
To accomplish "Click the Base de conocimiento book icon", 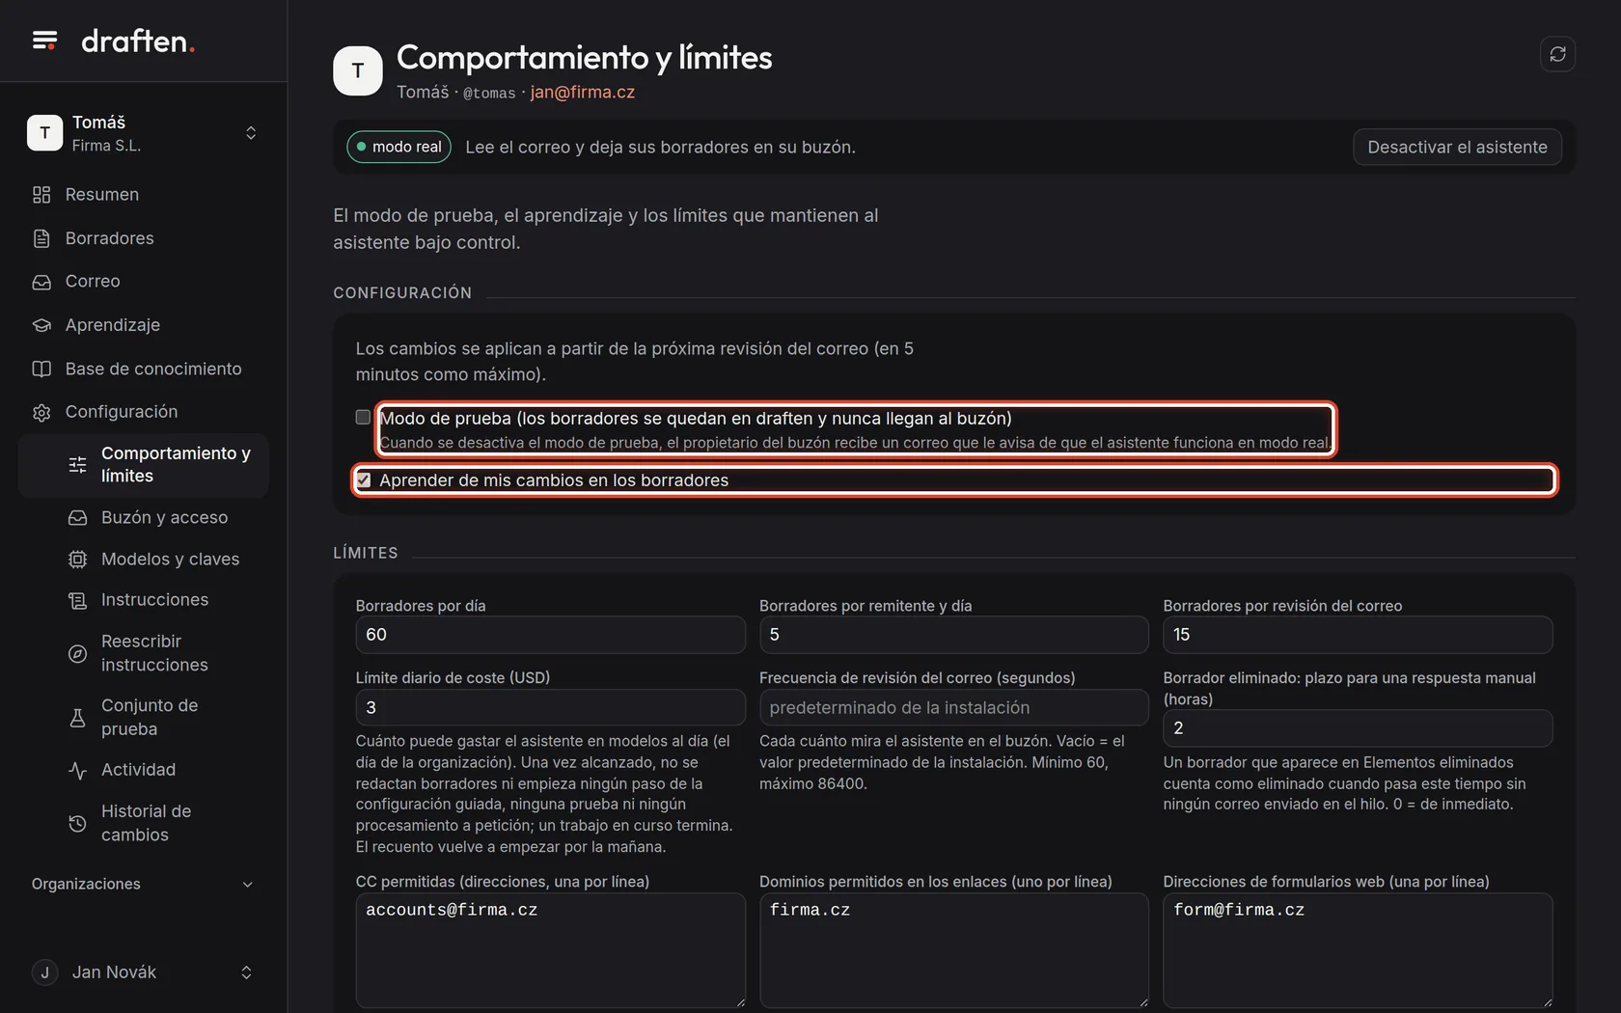I will pos(41,369).
